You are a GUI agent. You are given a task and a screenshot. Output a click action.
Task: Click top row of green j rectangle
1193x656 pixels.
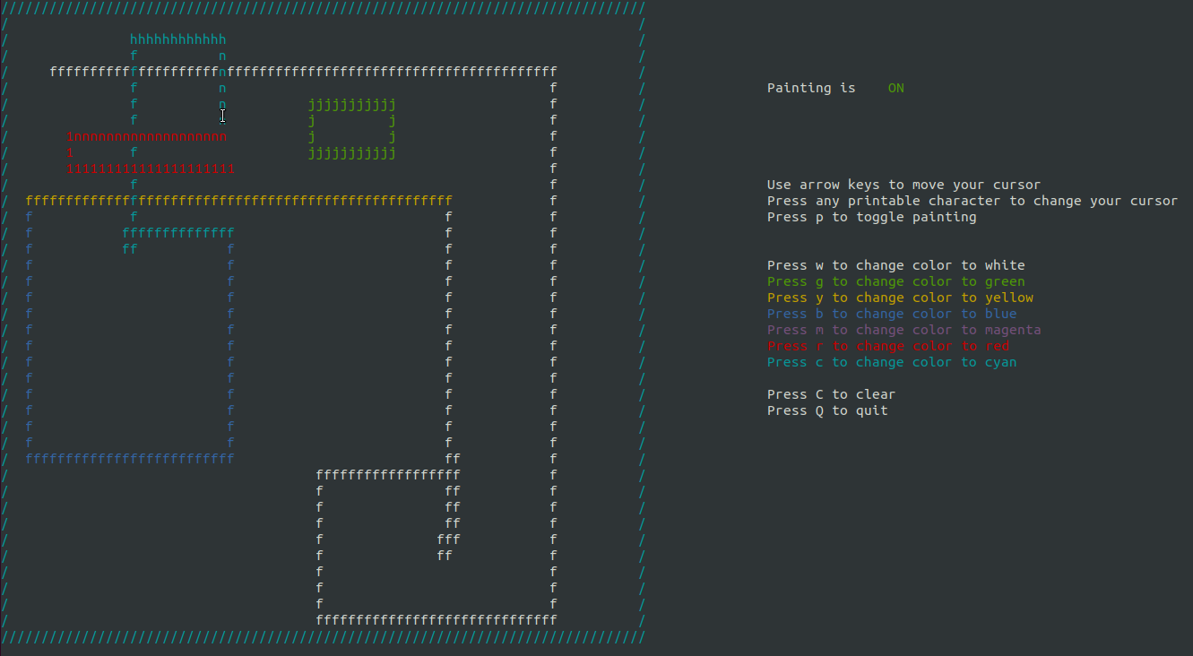352,104
